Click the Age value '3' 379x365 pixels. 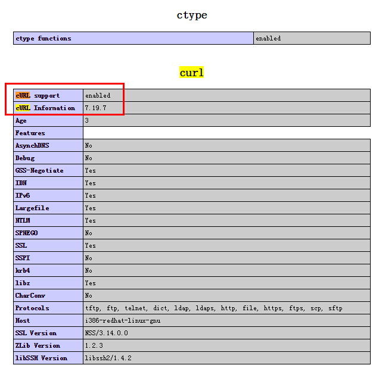pos(87,120)
